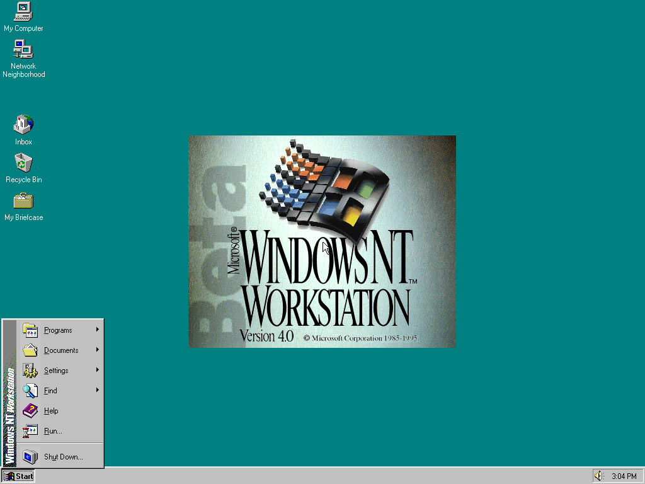Screen dimensions: 645x484
Task: Open the volume speaker icon in system tray
Action: click(599, 476)
